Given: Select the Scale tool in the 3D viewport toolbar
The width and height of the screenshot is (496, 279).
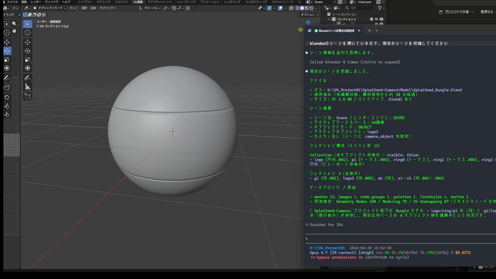Looking at the screenshot, I should [28, 60].
